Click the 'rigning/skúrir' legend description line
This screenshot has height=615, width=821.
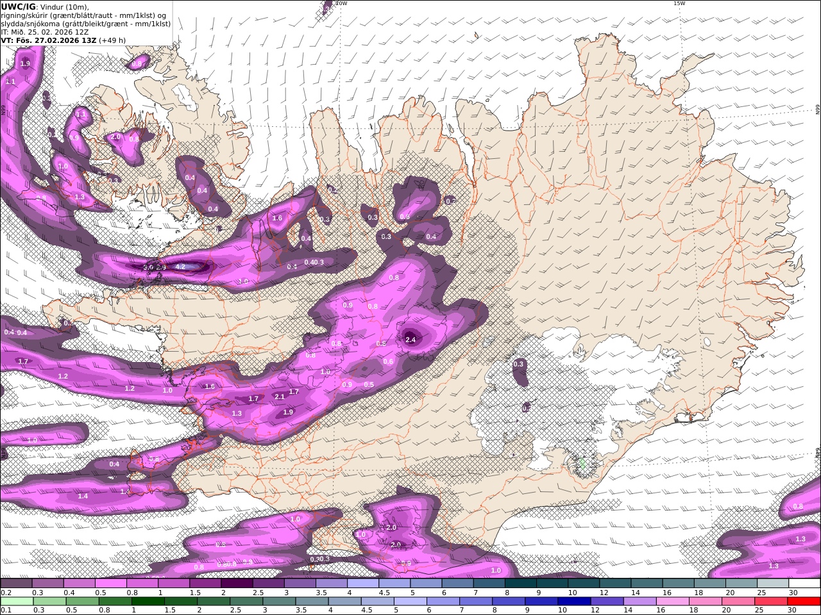pos(84,15)
